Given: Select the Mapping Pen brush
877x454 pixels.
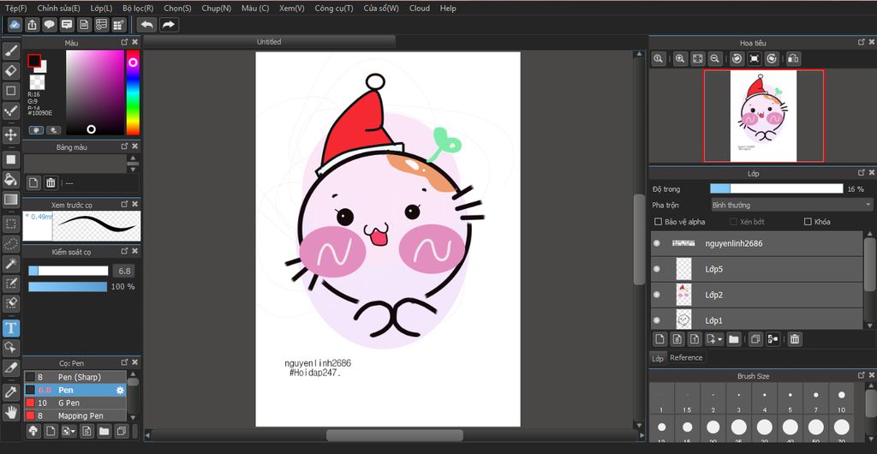Looking at the screenshot, I should [75, 416].
